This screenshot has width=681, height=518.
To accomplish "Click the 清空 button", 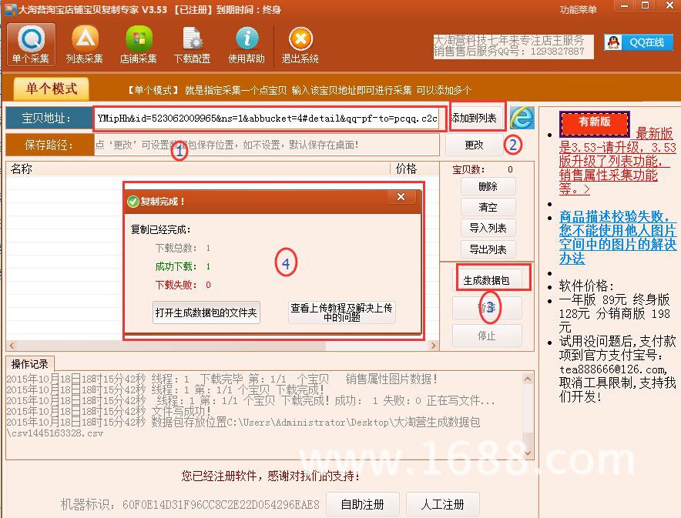I will point(488,207).
